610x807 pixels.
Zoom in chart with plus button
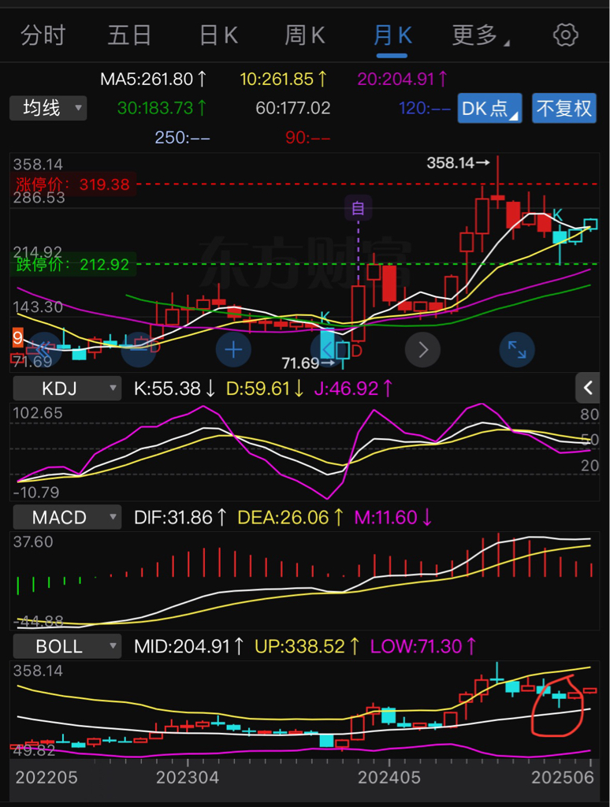pos(233,350)
